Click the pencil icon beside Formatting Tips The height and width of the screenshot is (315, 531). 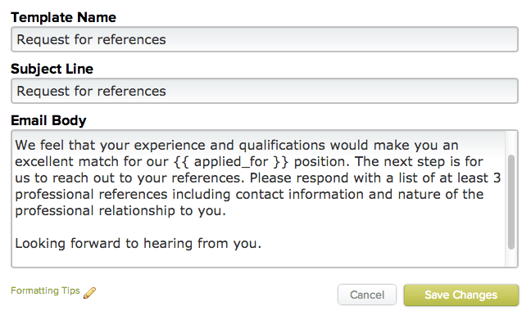(90, 292)
